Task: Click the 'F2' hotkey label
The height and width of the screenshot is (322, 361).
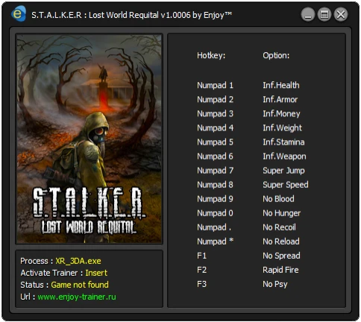Action: click(201, 270)
